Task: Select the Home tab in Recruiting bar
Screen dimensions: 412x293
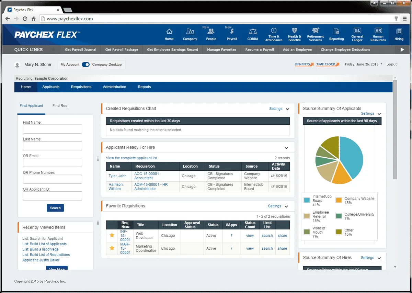Action: point(26,87)
